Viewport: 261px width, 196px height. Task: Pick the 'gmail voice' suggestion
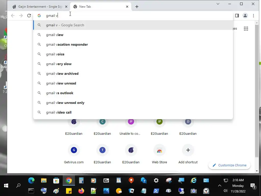(133, 54)
